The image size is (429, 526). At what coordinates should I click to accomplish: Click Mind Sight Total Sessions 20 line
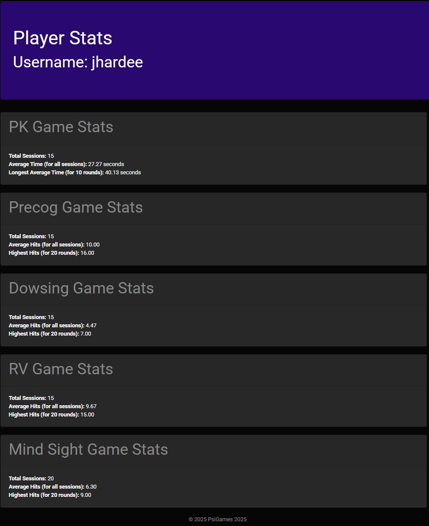pos(31,479)
